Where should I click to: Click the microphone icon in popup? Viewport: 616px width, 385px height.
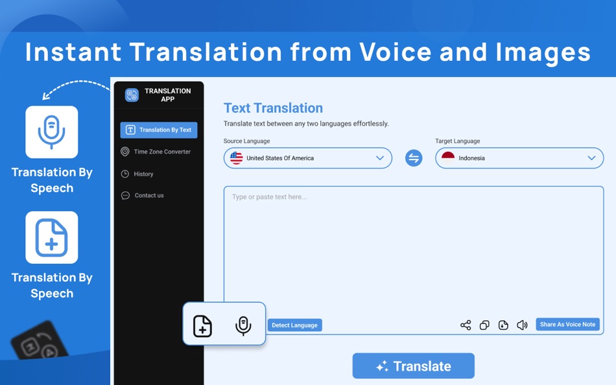click(243, 325)
